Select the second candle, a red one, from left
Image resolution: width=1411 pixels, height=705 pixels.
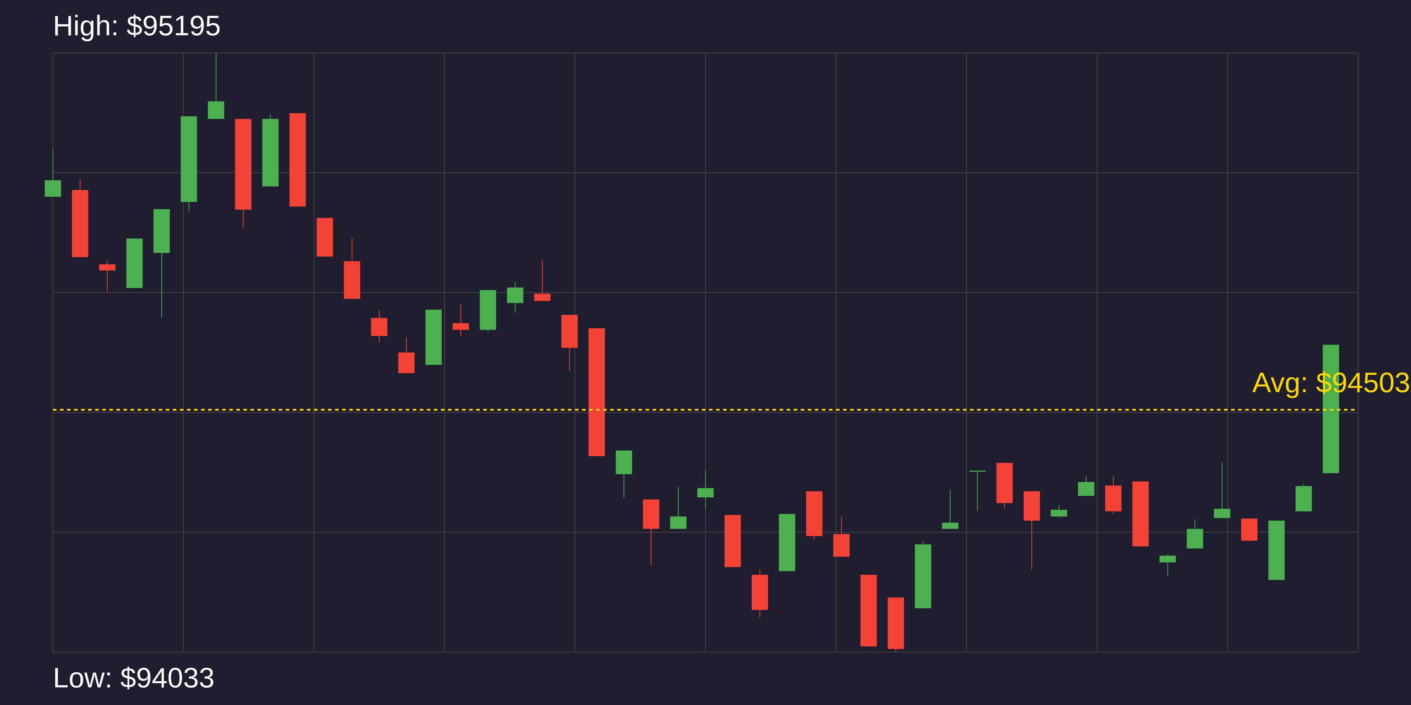pyautogui.click(x=80, y=223)
